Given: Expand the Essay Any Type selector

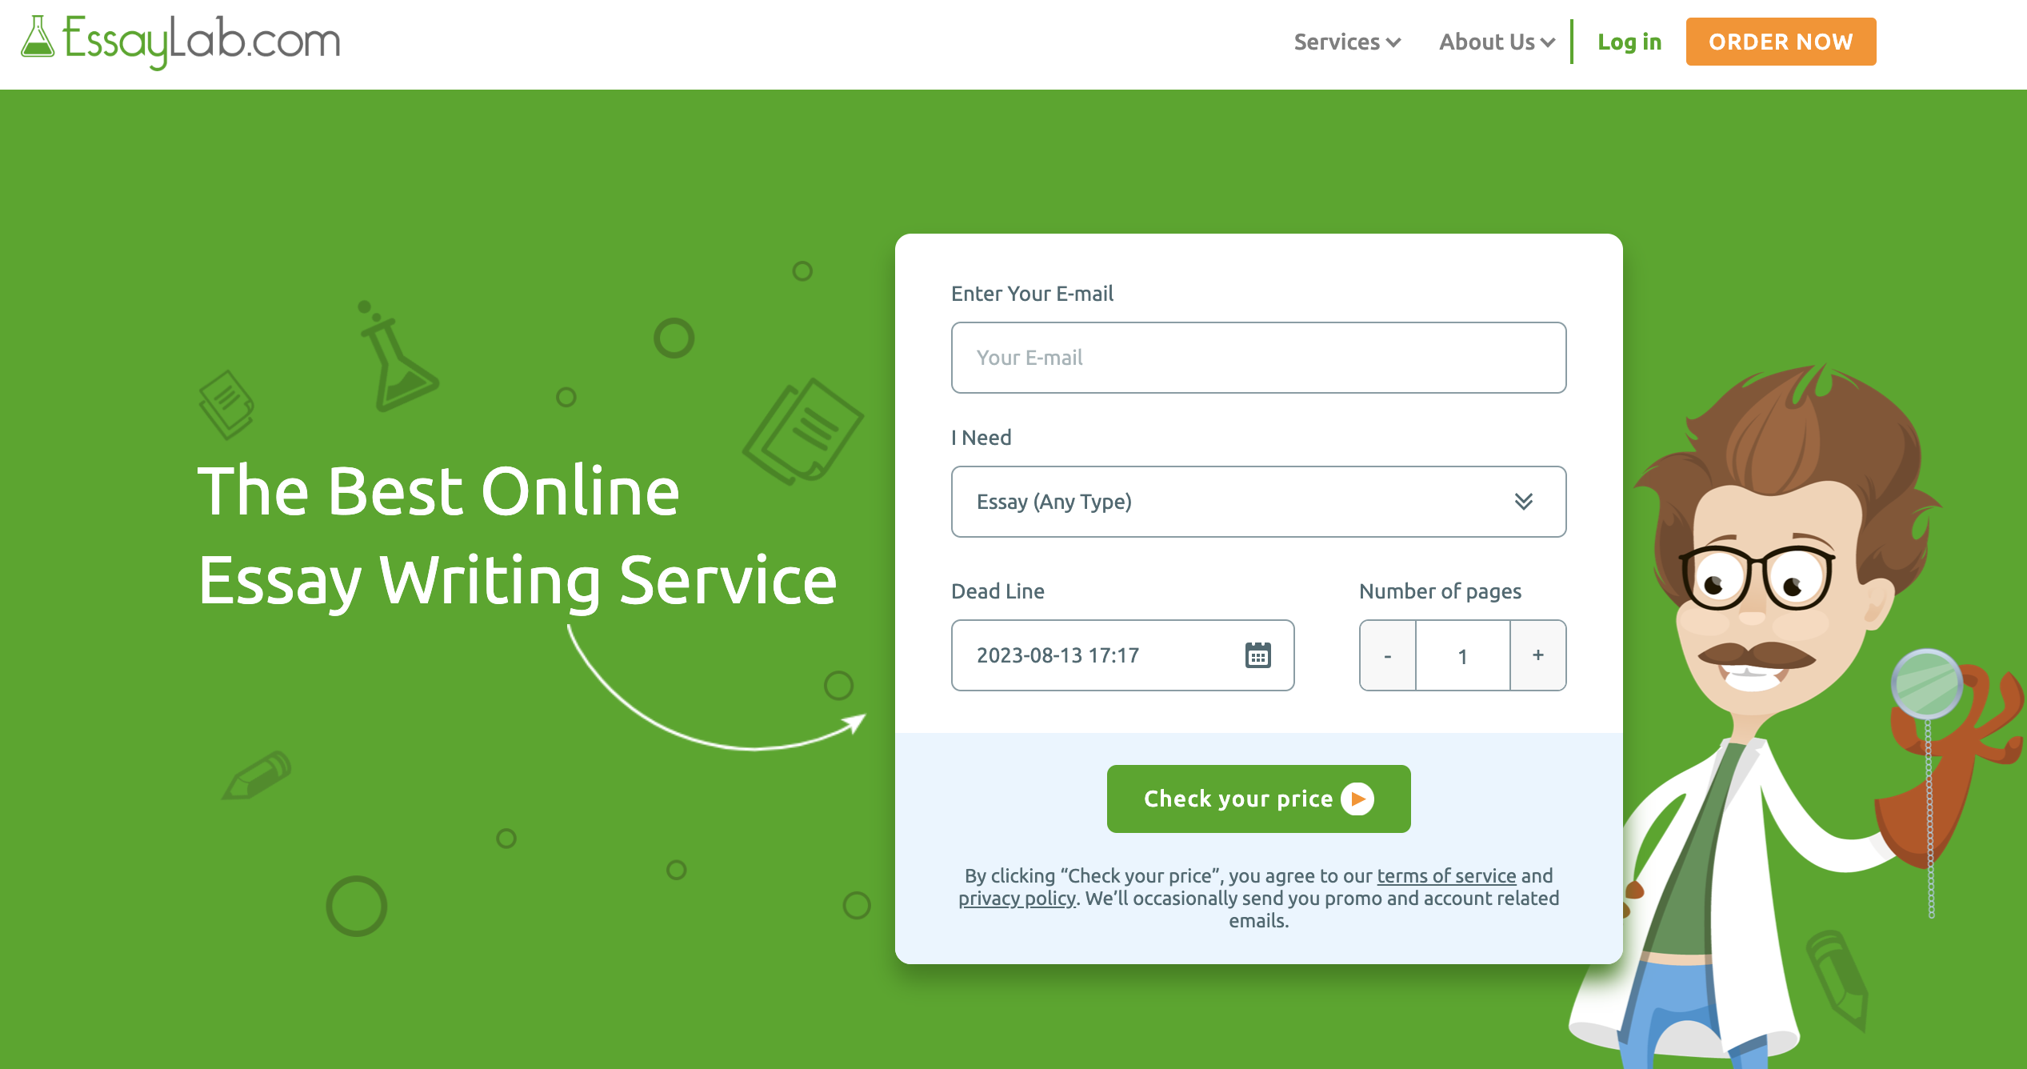Looking at the screenshot, I should [x=1259, y=500].
